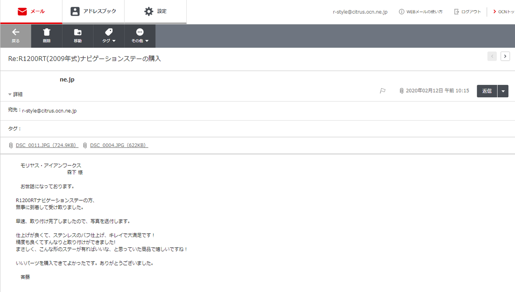Click the line 無事に到着して受け取りました。

50,207
